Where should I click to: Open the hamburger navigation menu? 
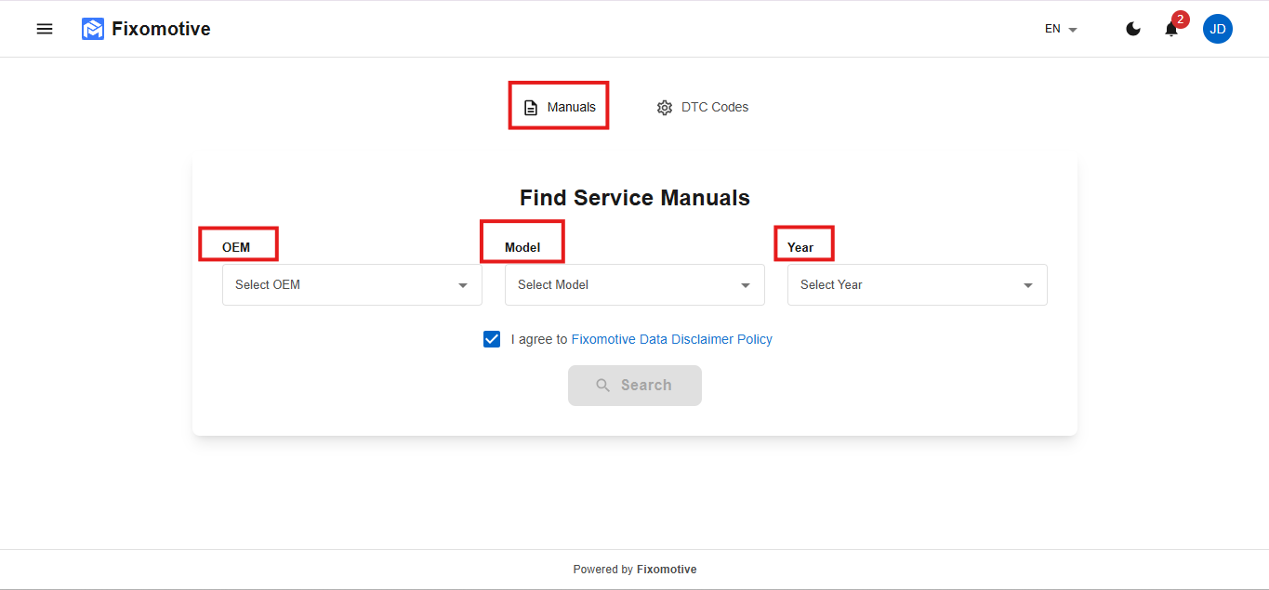(45, 29)
